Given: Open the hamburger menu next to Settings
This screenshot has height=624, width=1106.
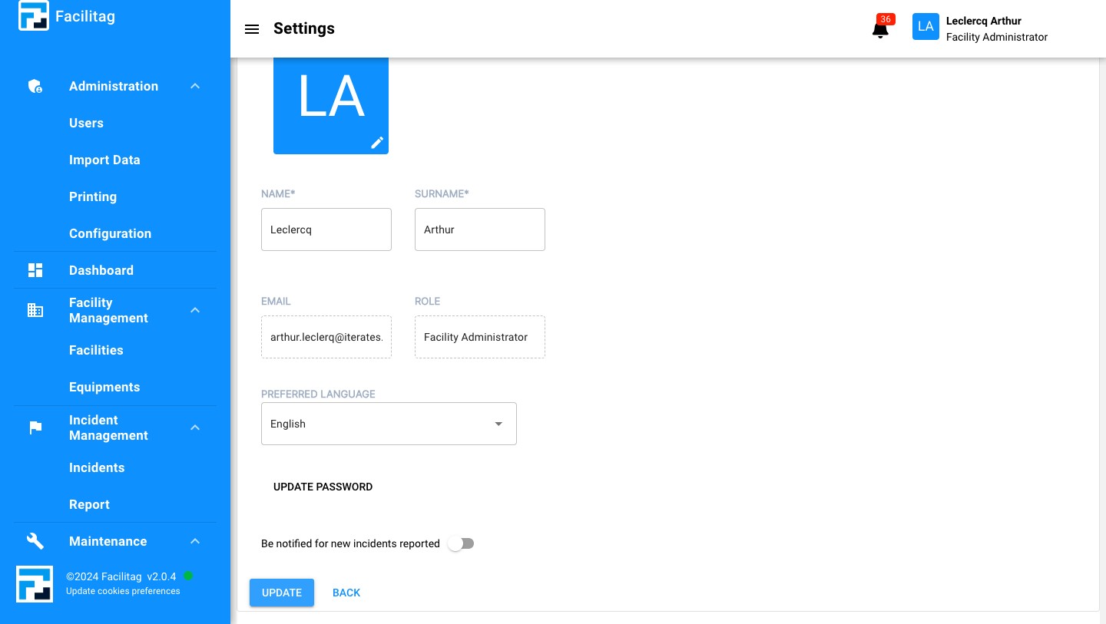Looking at the screenshot, I should [252, 29].
